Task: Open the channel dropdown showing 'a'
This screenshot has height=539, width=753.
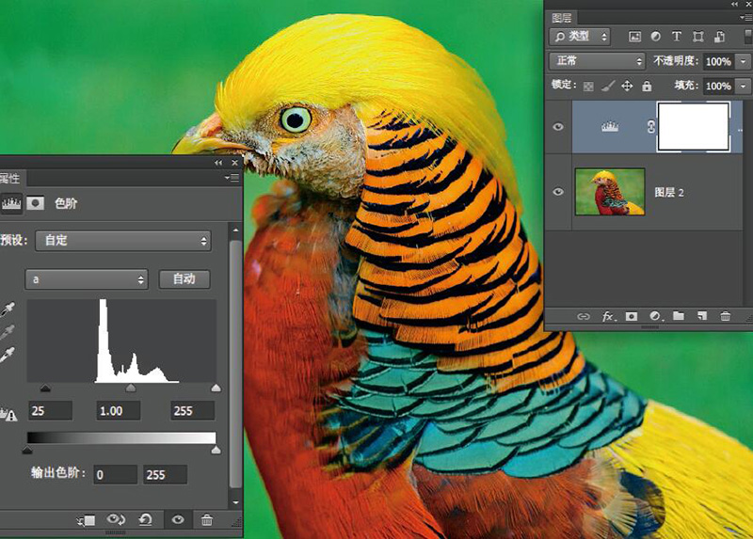Action: pyautogui.click(x=88, y=279)
